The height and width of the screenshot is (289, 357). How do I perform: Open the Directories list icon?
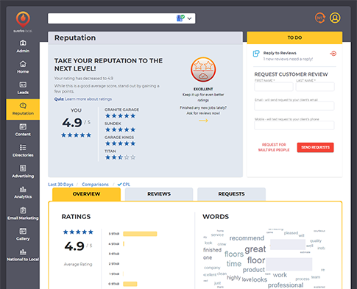23,147
